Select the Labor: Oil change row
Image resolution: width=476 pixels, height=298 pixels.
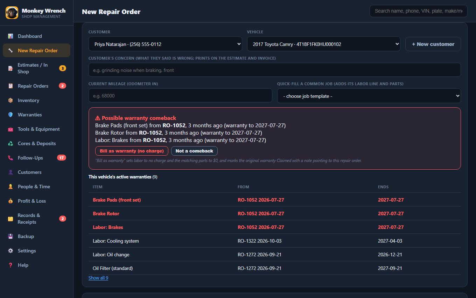tap(275, 255)
